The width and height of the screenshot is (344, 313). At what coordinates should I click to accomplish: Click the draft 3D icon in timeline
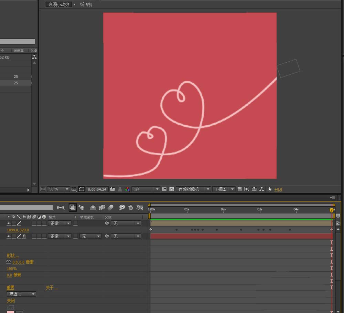click(x=81, y=207)
